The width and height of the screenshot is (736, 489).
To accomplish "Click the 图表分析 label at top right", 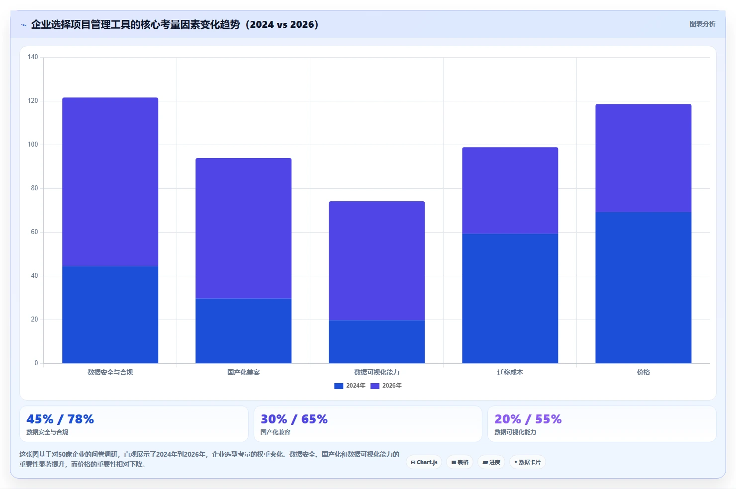I will coord(702,24).
